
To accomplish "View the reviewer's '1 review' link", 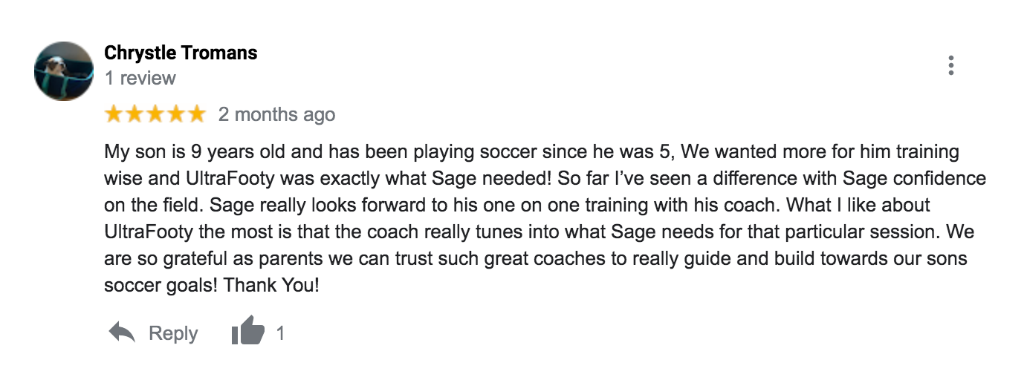I will (140, 78).
